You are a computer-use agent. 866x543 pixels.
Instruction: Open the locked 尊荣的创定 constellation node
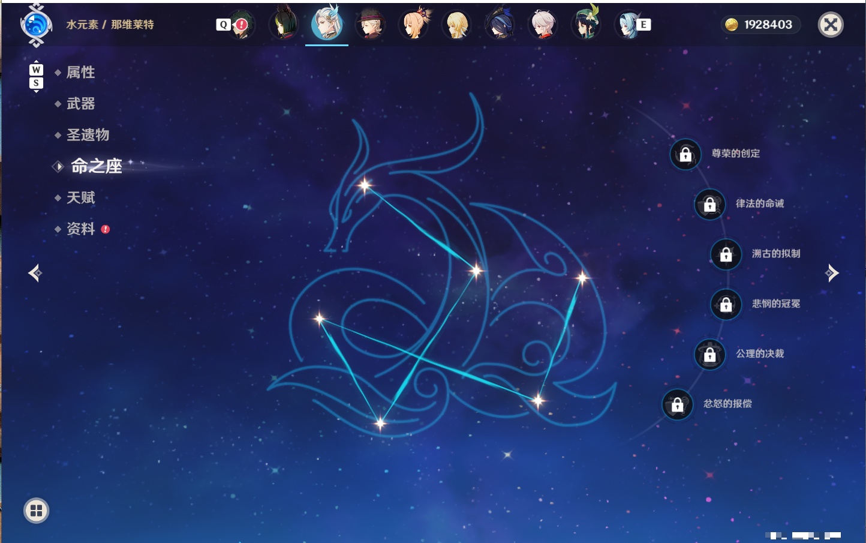coord(685,154)
